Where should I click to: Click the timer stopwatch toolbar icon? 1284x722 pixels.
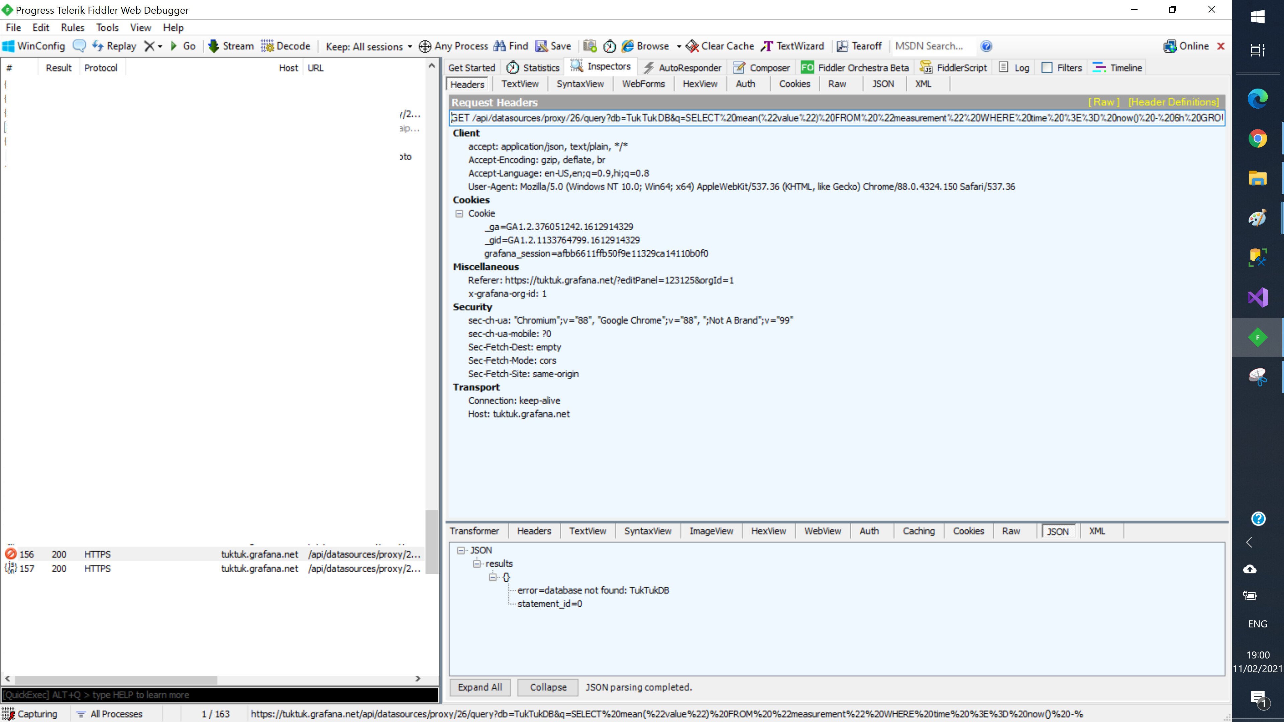(609, 46)
